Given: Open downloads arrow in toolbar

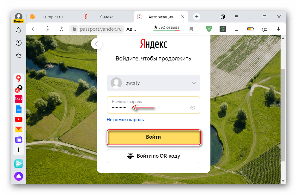Looking at the screenshot, I should click(x=278, y=29).
